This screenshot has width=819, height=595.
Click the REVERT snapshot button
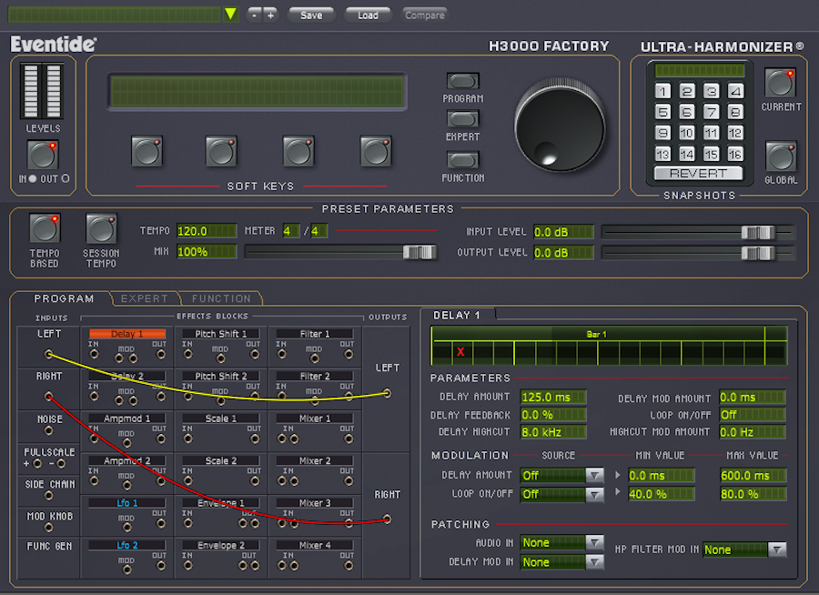point(698,174)
